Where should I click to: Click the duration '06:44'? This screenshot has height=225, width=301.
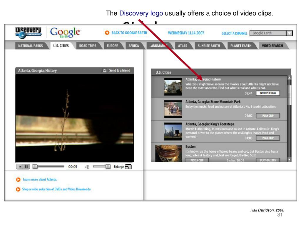248,93
